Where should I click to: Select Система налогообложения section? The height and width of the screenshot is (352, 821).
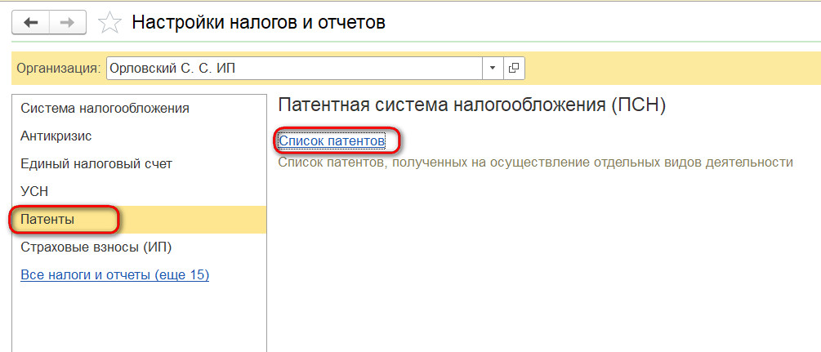click(139, 109)
